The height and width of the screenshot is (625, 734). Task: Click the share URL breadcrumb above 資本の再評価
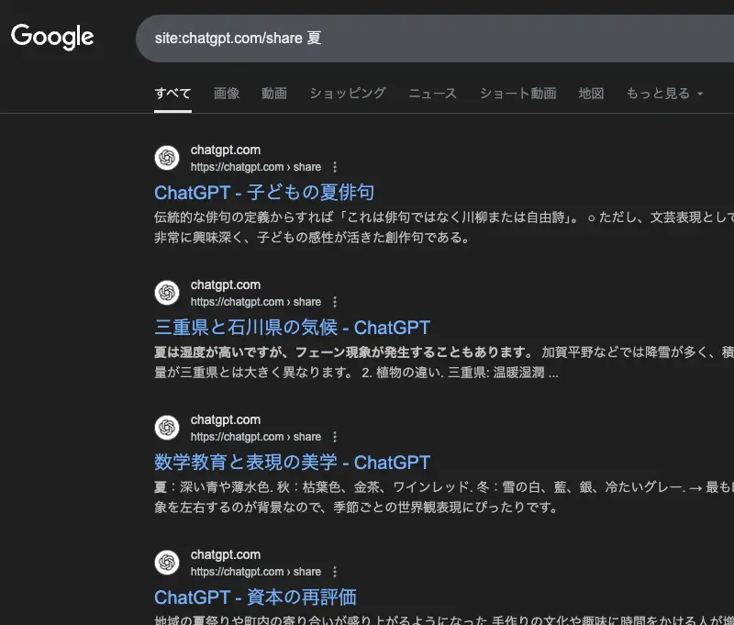coord(256,572)
